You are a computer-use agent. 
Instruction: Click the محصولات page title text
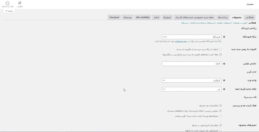coord(250,4)
